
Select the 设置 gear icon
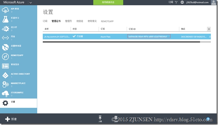(x=5, y=103)
